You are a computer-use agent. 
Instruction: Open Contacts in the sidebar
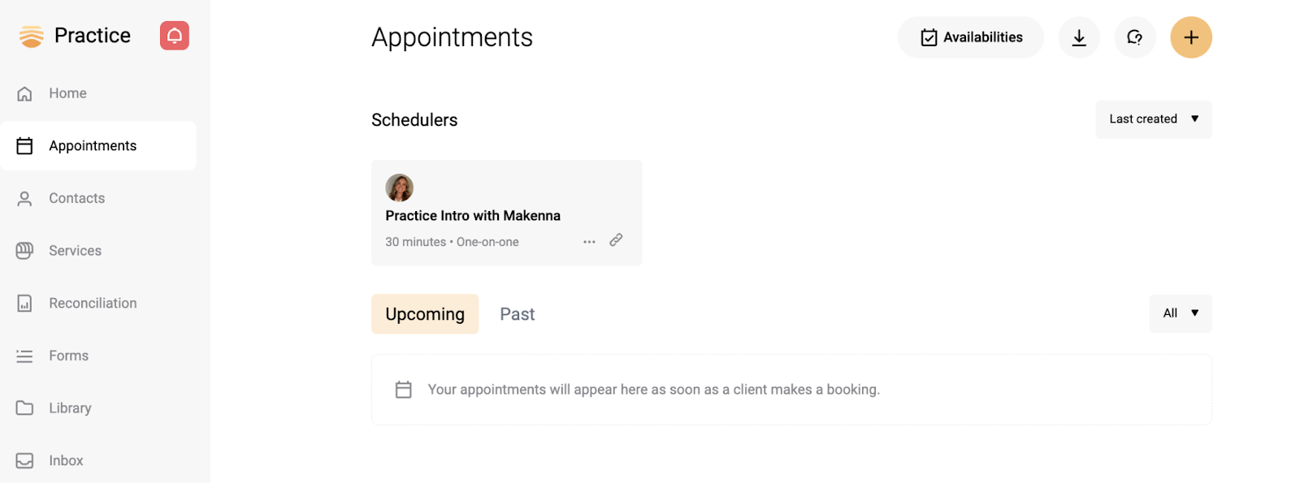[x=98, y=198]
